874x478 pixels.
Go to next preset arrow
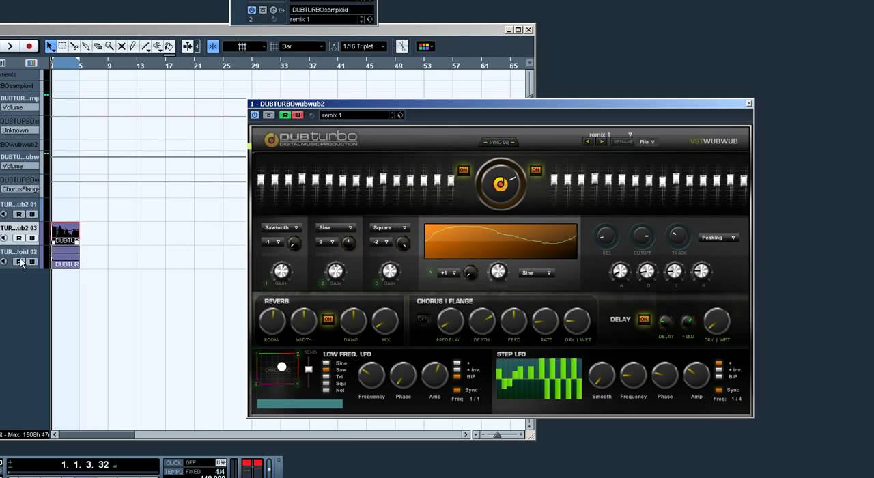coord(601,142)
